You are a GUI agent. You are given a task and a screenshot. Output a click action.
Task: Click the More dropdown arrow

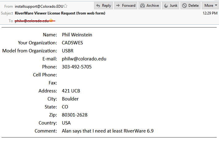point(216,5)
